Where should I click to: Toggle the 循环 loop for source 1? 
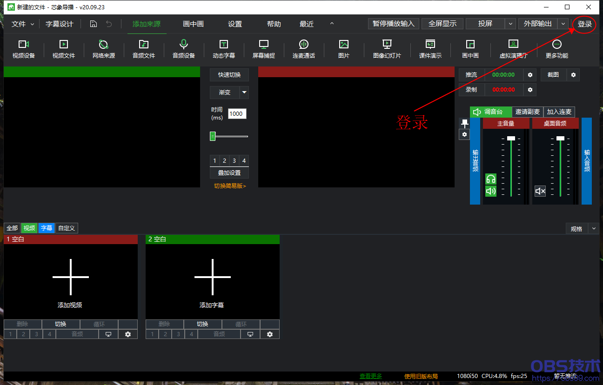point(99,324)
